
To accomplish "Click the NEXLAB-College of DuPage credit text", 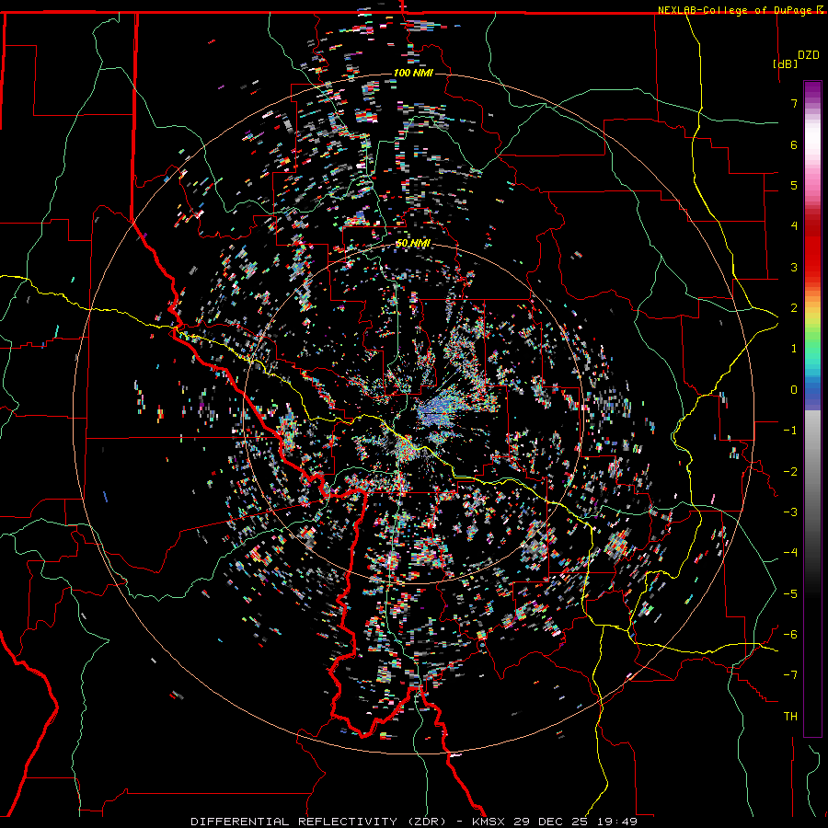I will tap(734, 10).
